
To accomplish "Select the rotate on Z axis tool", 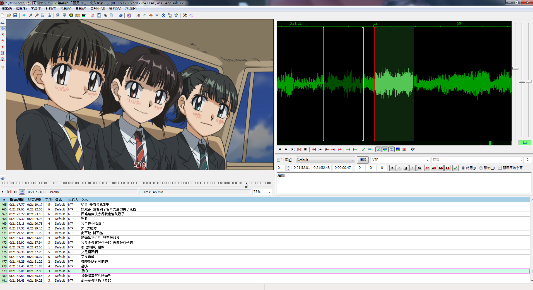I will 3,35.
